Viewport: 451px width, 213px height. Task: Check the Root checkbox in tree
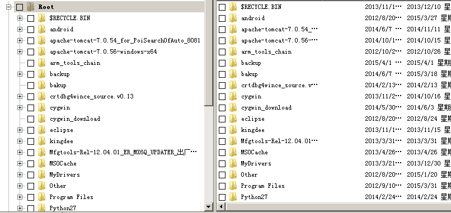20,7
